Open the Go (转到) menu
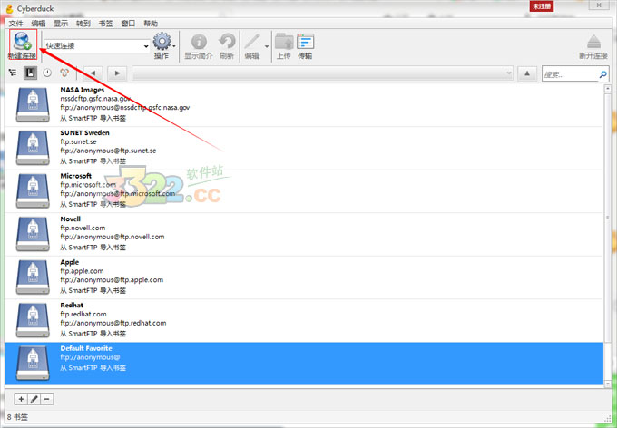Viewport: 617px width, 428px height. pyautogui.click(x=83, y=24)
